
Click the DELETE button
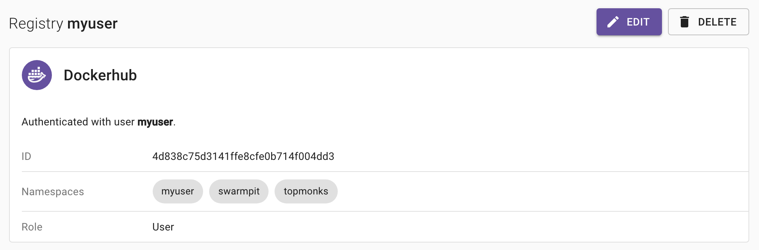coord(709,22)
